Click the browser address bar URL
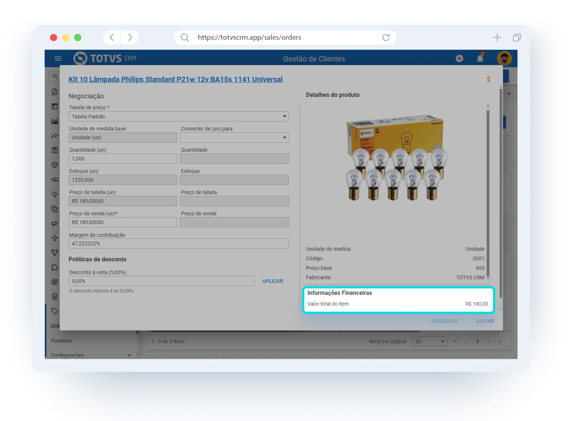The width and height of the screenshot is (568, 421). 249,37
